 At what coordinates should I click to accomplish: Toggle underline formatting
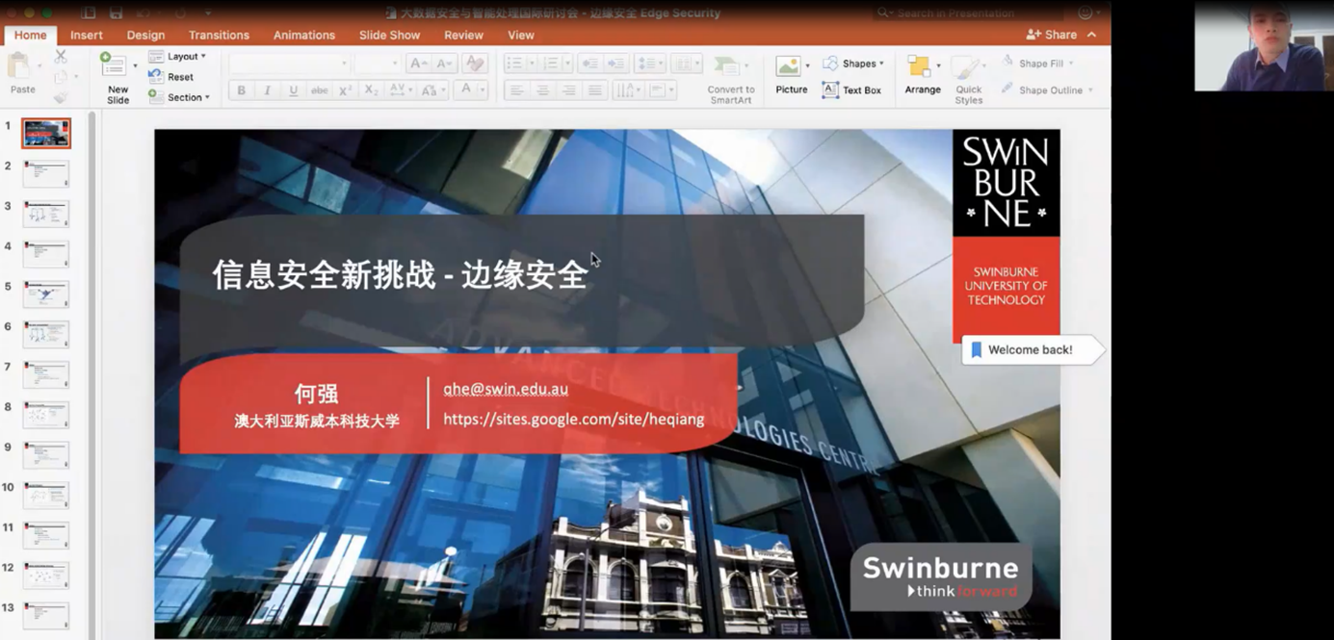click(x=293, y=90)
